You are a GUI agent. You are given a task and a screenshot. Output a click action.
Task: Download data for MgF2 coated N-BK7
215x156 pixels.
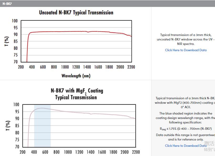(x=186, y=146)
